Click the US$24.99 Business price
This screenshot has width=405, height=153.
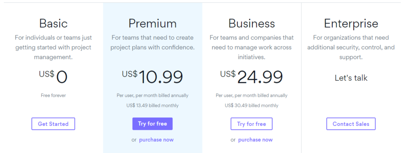(252, 77)
